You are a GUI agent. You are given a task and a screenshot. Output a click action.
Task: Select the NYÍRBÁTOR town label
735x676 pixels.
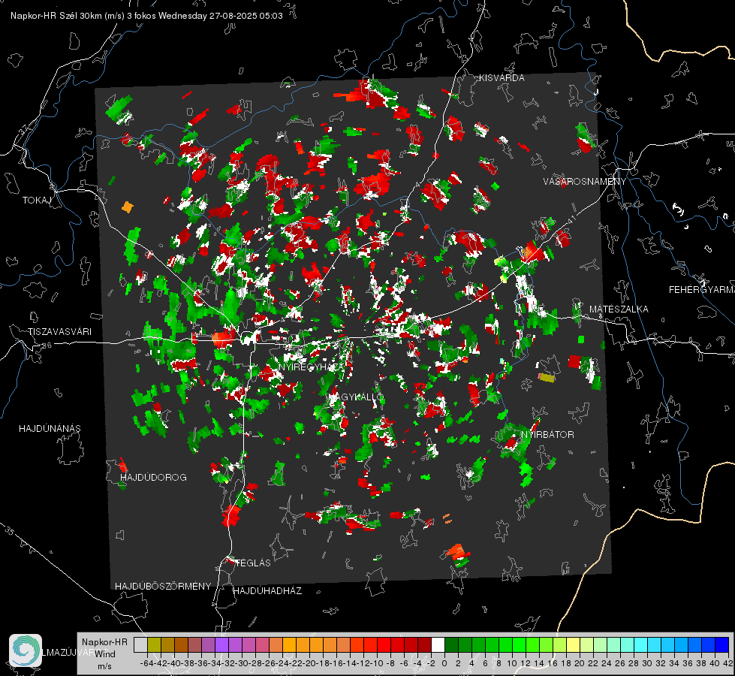coord(547,435)
